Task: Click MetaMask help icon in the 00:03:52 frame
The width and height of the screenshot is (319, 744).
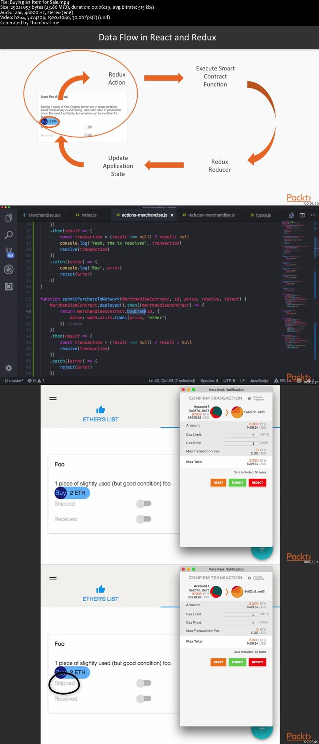Action: (x=249, y=399)
